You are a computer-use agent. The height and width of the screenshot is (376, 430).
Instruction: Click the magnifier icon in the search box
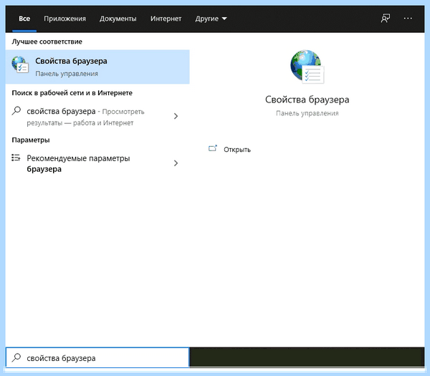coord(16,357)
